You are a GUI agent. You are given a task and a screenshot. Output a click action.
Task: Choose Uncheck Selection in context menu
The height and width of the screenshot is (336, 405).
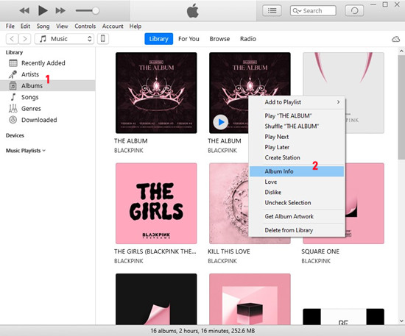pos(297,203)
